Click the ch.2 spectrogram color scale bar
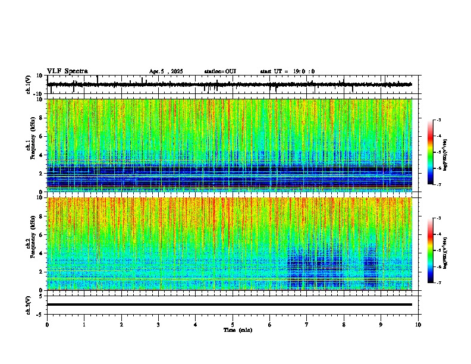Image resolution: width=471 pixels, height=364 pixels. point(431,250)
